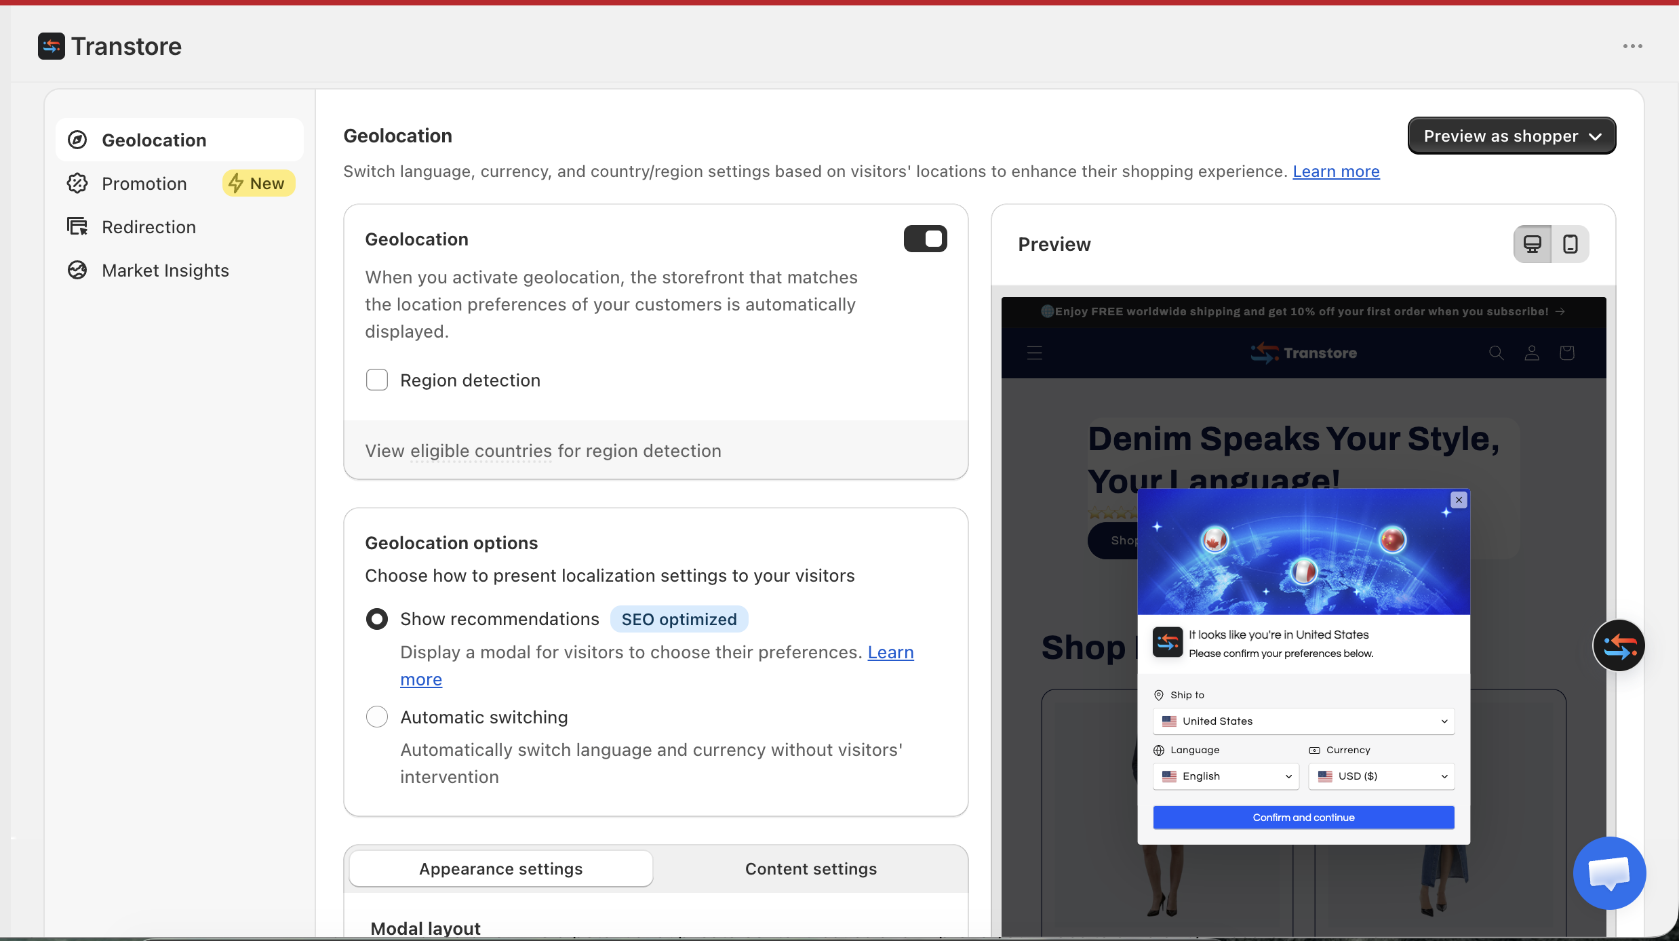Enable the Region detection checkbox

click(x=377, y=380)
